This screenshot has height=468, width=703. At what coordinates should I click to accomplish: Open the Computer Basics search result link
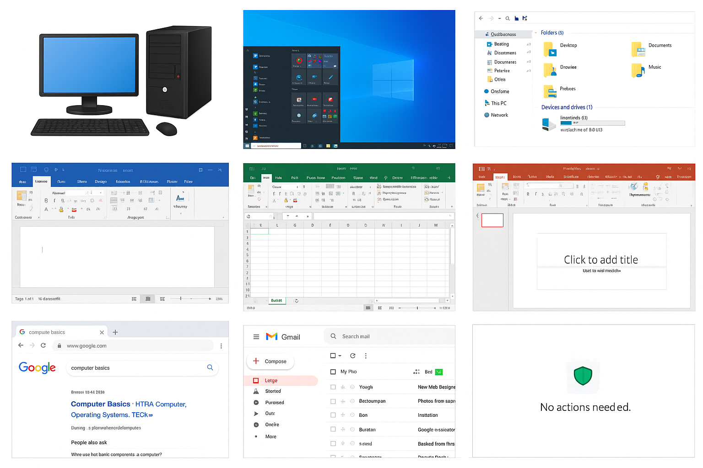point(101,404)
